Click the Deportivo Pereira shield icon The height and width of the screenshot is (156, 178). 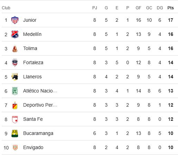[15, 105]
